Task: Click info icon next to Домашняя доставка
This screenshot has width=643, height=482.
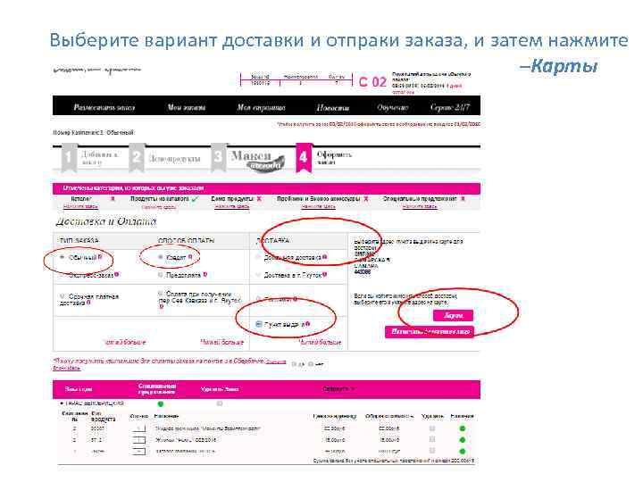Action: pos(324,256)
